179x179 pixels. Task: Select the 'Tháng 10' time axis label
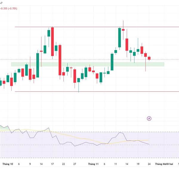[8, 164]
